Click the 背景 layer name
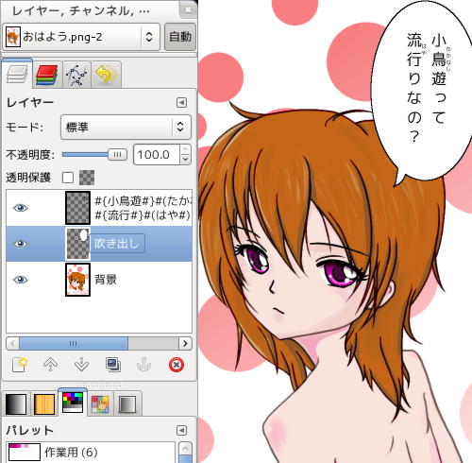Image resolution: width=472 pixels, height=463 pixels. coord(106,280)
